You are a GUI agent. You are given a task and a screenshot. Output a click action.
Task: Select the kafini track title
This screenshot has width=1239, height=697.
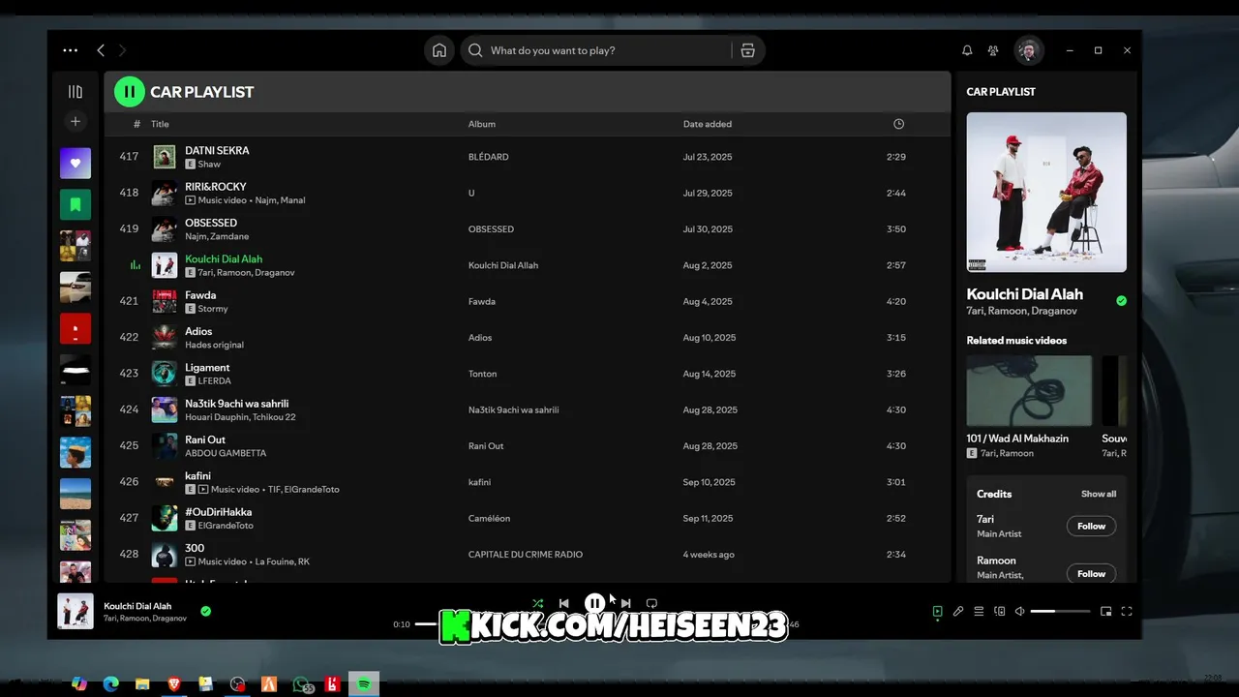198,476
